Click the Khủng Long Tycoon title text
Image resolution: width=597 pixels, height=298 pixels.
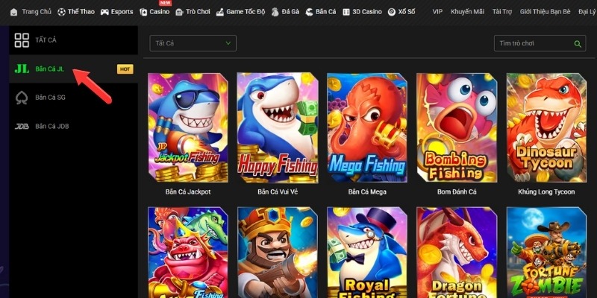pyautogui.click(x=546, y=192)
